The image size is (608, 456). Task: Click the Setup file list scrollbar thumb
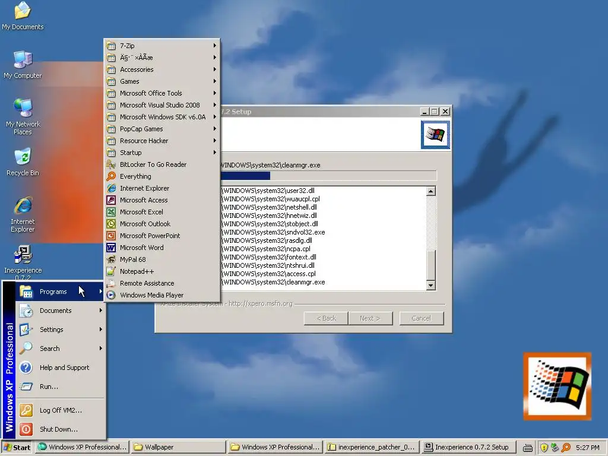coord(431,264)
